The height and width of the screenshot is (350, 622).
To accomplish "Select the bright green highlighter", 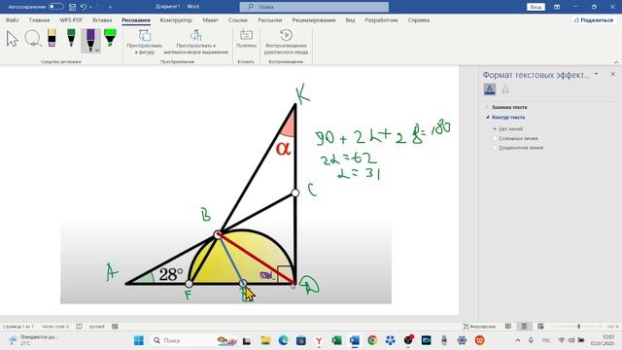I will point(110,38).
